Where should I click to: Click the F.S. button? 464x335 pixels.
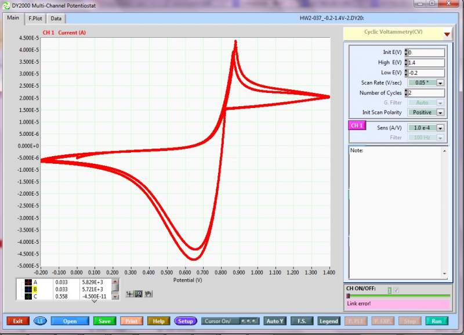point(302,321)
